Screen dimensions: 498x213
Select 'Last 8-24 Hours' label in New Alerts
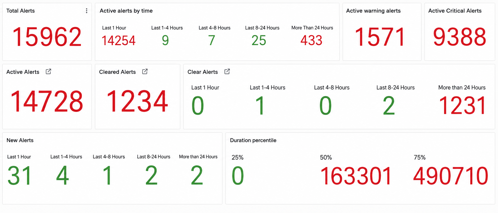tap(154, 157)
